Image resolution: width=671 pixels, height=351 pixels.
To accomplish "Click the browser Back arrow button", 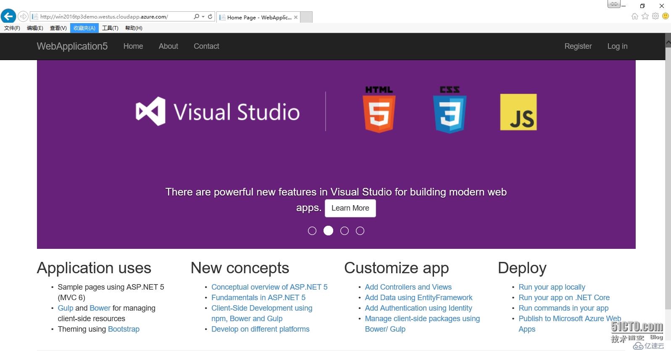I will (8, 16).
